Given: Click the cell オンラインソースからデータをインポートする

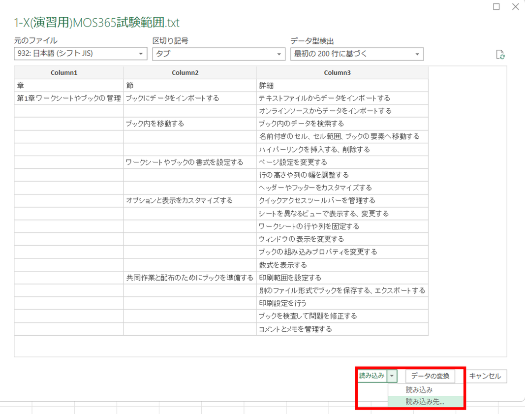Looking at the screenshot, I should 342,111.
